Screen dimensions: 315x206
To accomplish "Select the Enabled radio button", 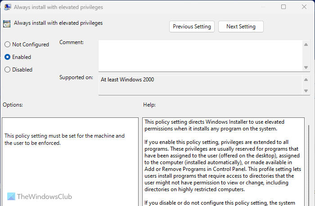I will pyautogui.click(x=7, y=57).
